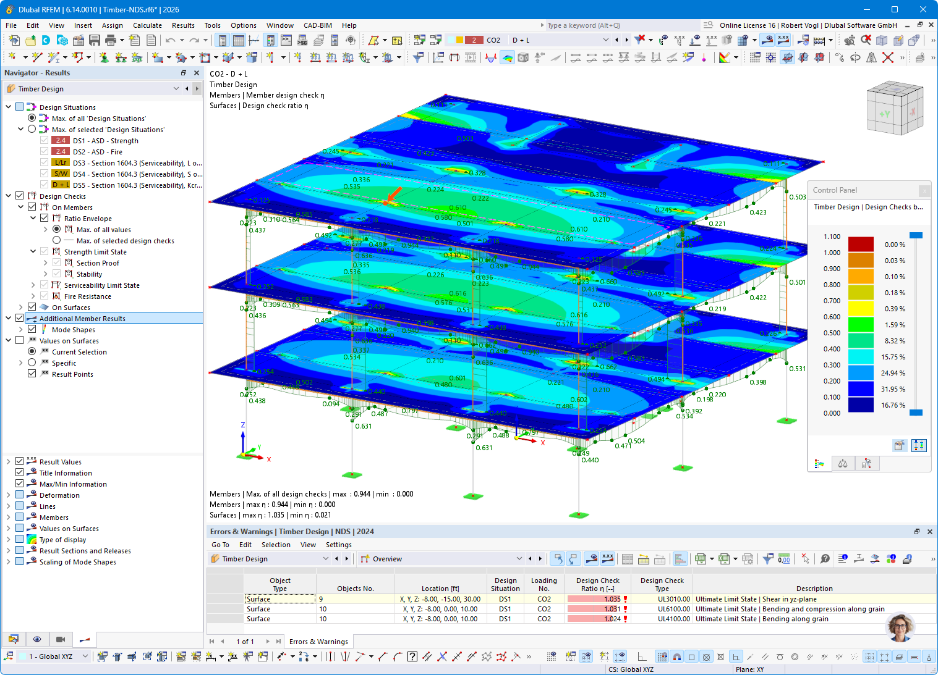Image resolution: width=938 pixels, height=675 pixels.
Task: Show next Navigator category with right arrow
Action: [x=197, y=89]
